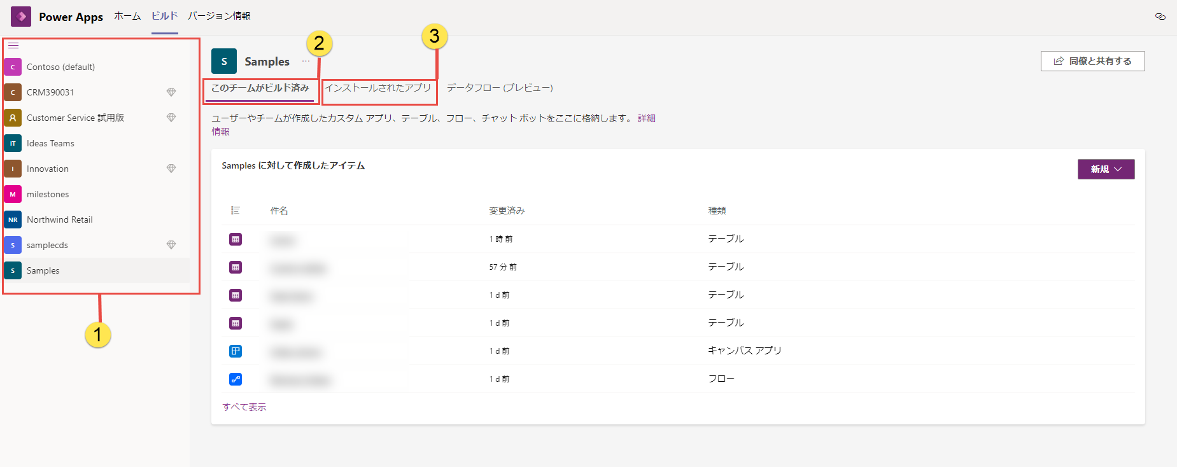Sort by the 種類 column header
1177x467 pixels.
point(717,211)
